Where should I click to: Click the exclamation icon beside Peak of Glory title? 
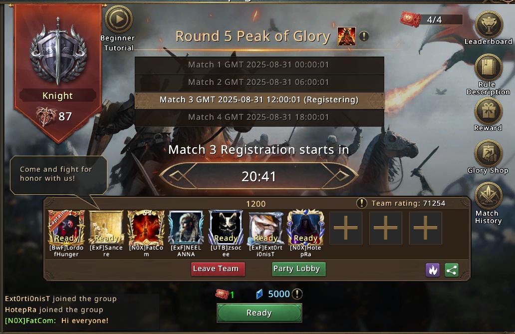tap(364, 36)
